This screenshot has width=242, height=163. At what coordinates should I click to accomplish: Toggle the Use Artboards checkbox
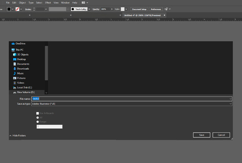[38, 113]
